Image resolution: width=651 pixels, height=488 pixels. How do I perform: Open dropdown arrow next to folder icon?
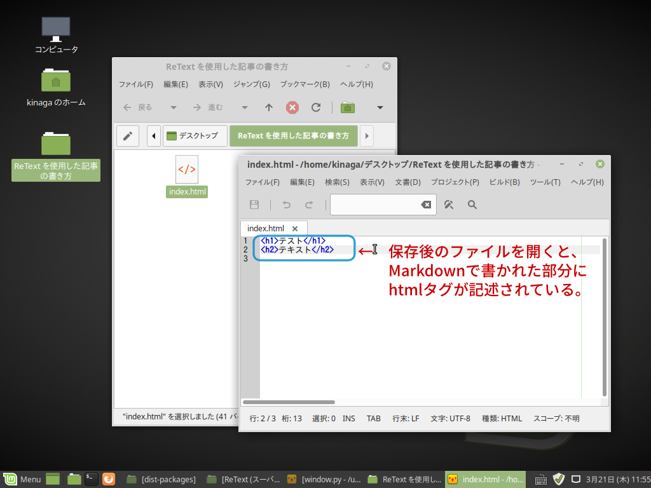[380, 107]
